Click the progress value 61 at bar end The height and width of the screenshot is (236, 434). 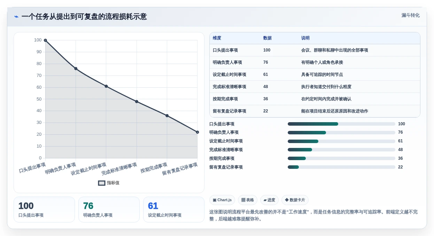pos(401,141)
